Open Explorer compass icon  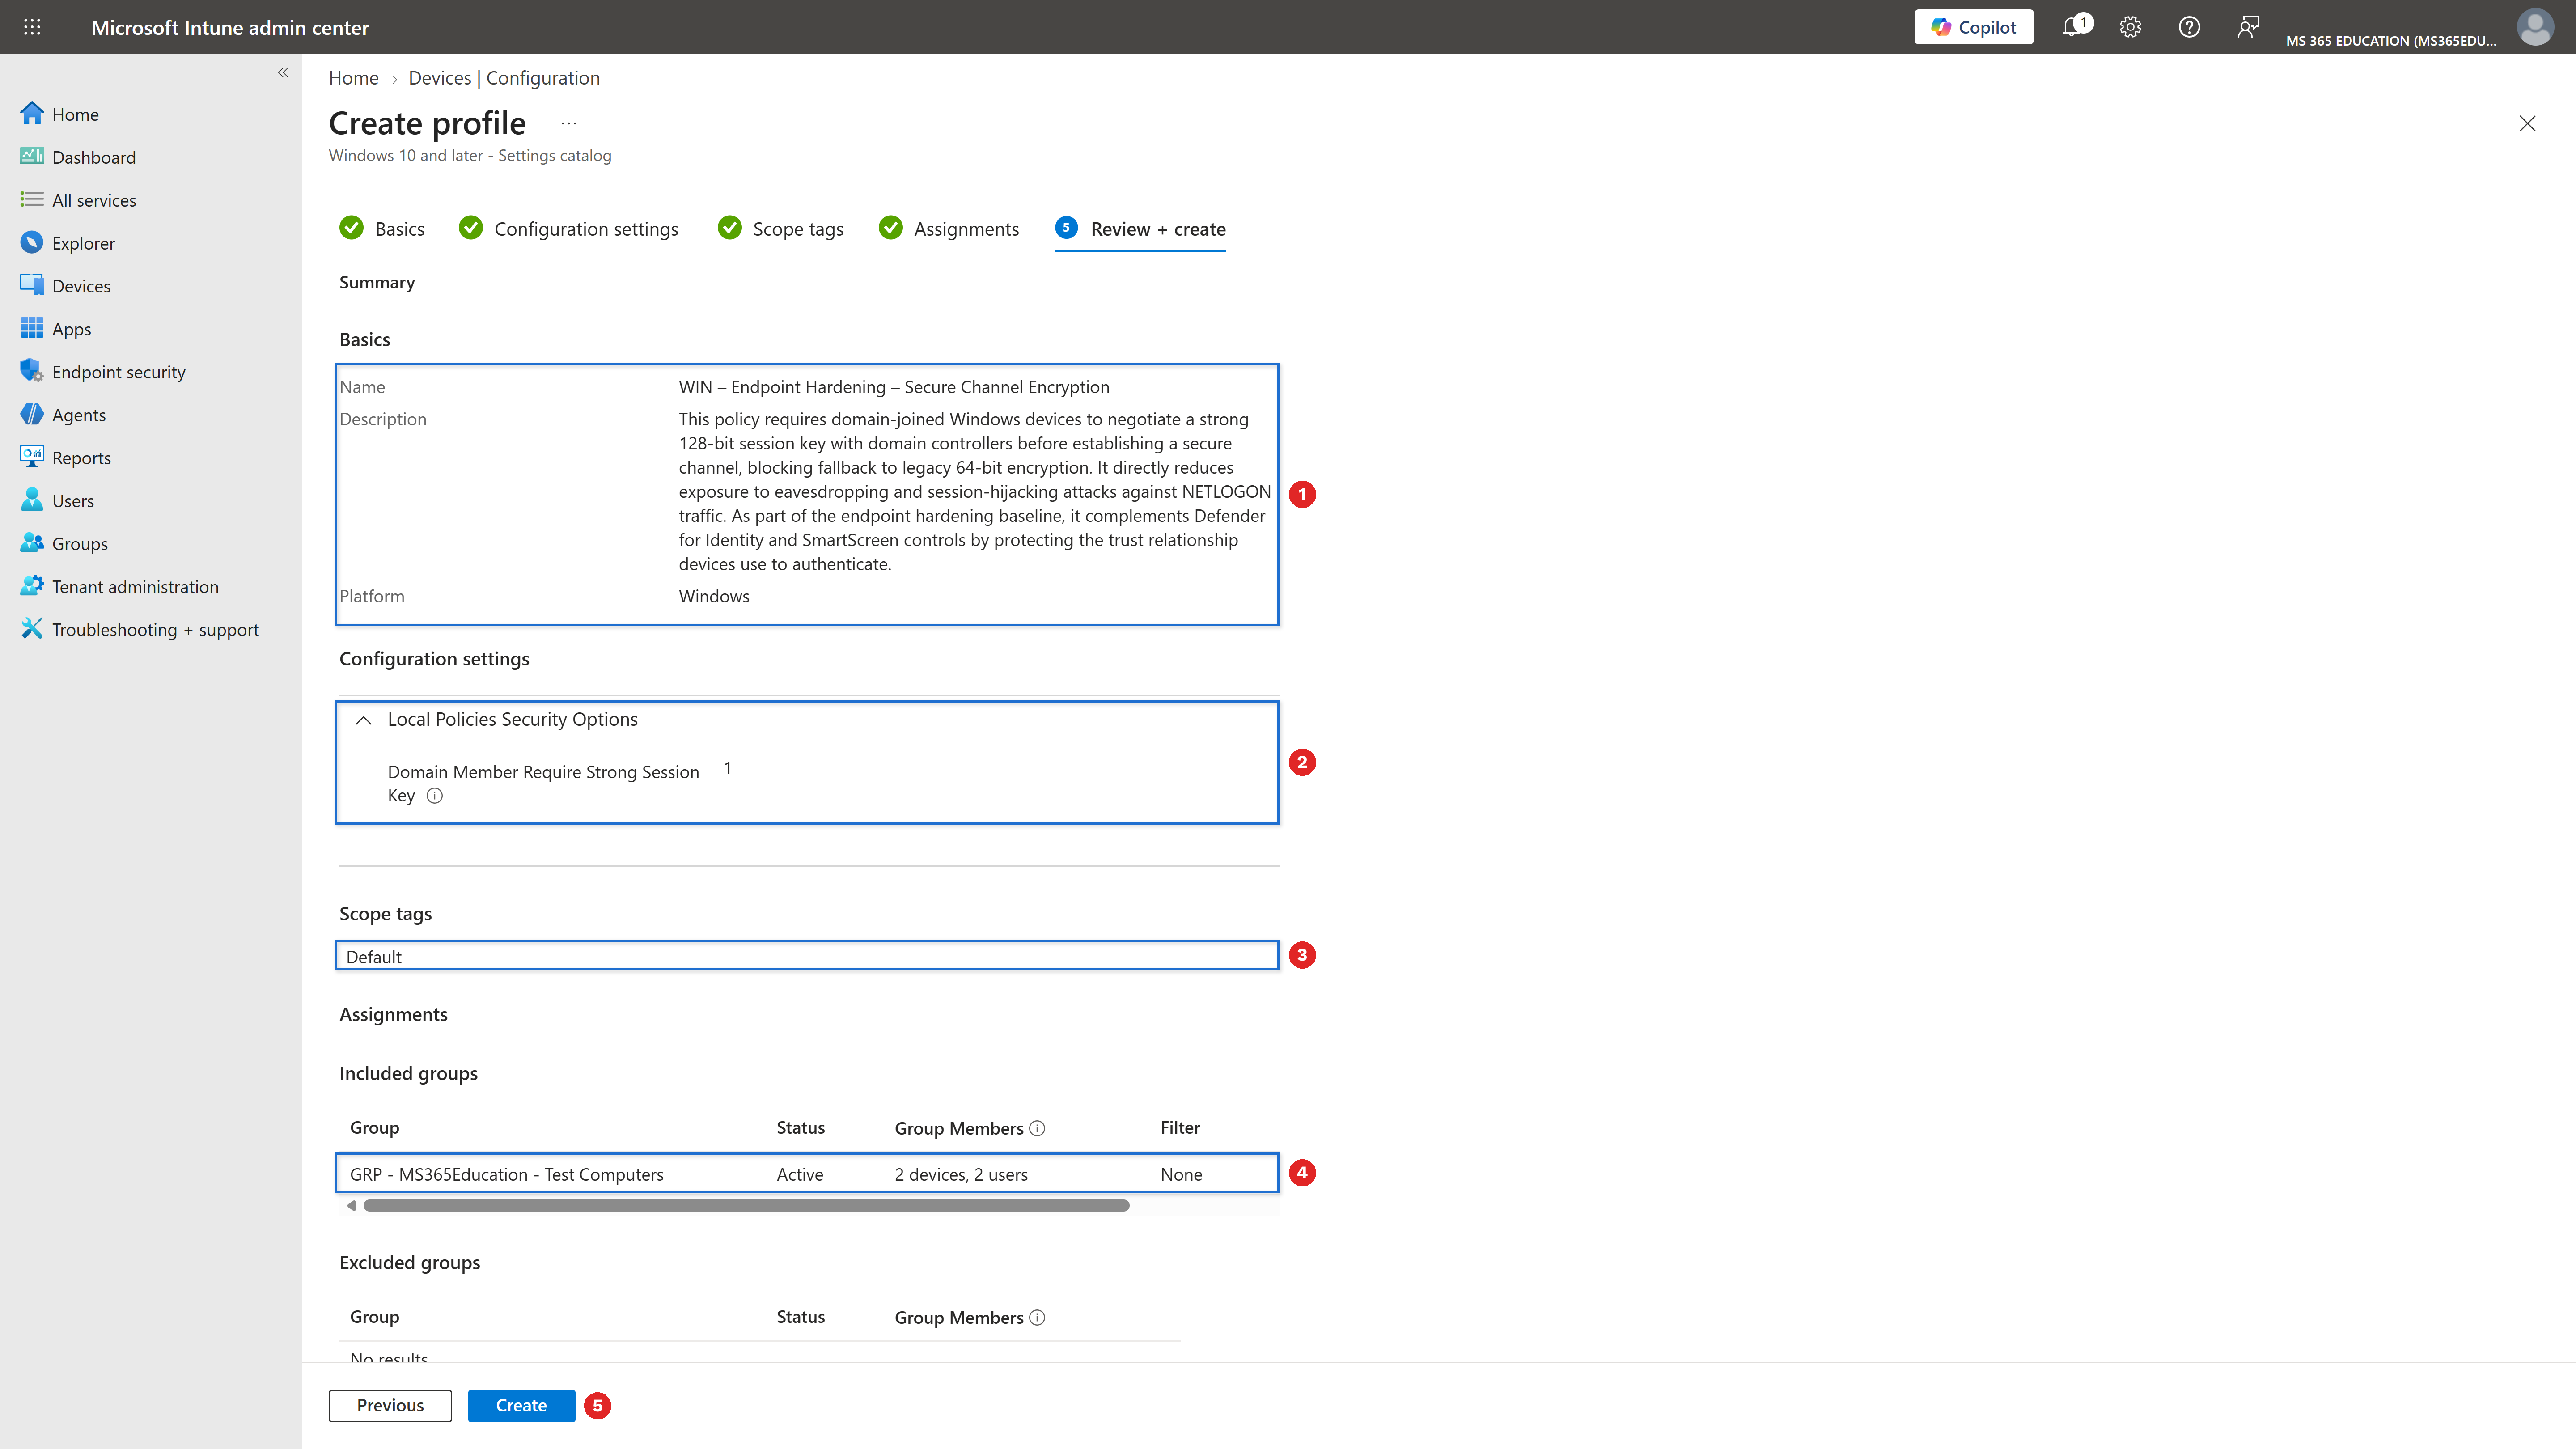click(32, 243)
